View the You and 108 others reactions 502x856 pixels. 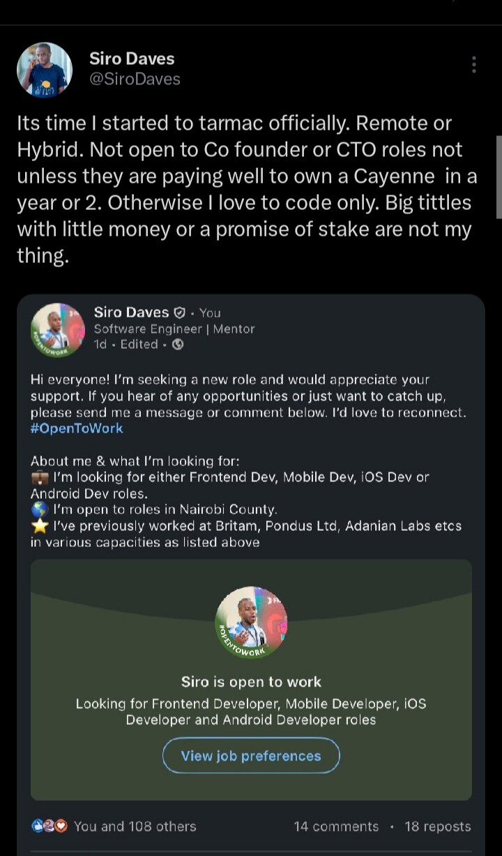(135, 826)
